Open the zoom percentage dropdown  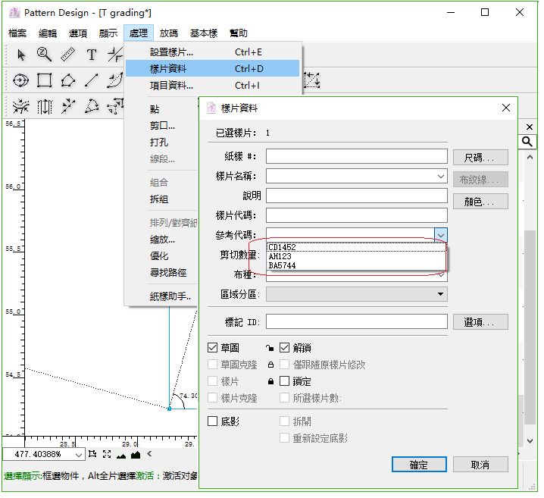tap(78, 455)
